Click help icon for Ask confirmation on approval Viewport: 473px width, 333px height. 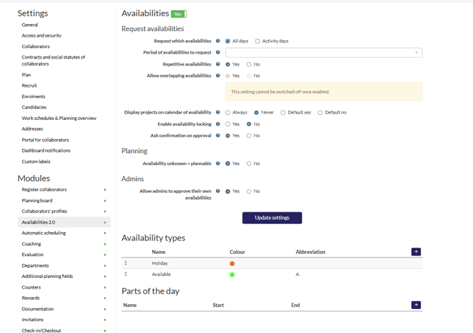pos(218,135)
